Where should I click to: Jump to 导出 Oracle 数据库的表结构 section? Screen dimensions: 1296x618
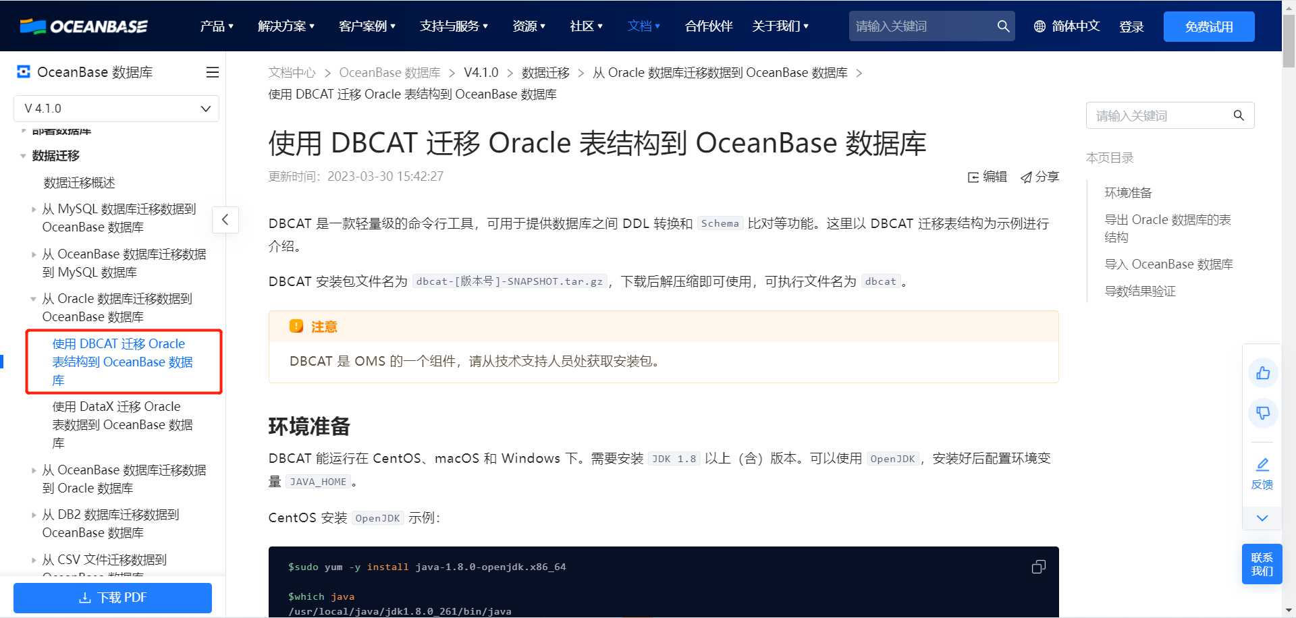click(1168, 229)
